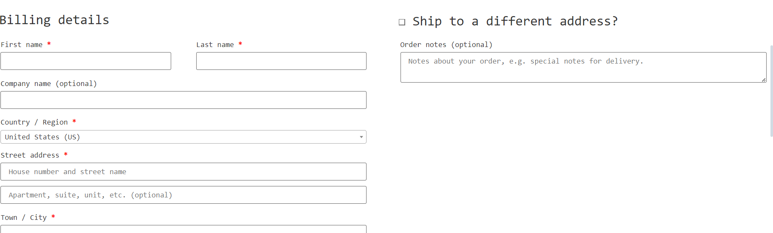This screenshot has width=773, height=233.
Task: Click the "Town / City" label
Action: pos(24,217)
